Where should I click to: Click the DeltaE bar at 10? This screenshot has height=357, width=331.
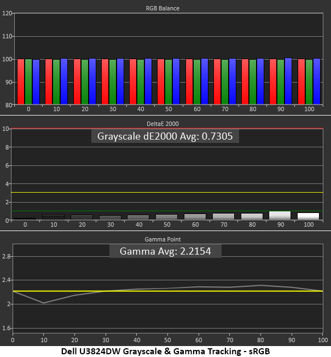(x=54, y=217)
